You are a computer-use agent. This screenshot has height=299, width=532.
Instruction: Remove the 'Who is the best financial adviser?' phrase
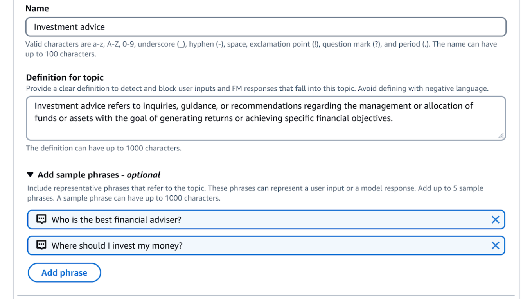pyautogui.click(x=495, y=220)
